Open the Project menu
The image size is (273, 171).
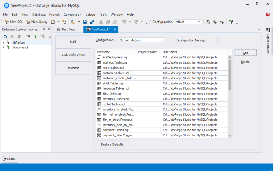click(54, 15)
